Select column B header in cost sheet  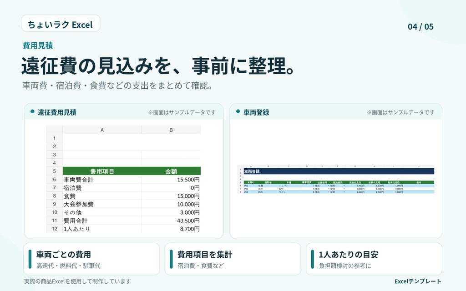(171, 130)
